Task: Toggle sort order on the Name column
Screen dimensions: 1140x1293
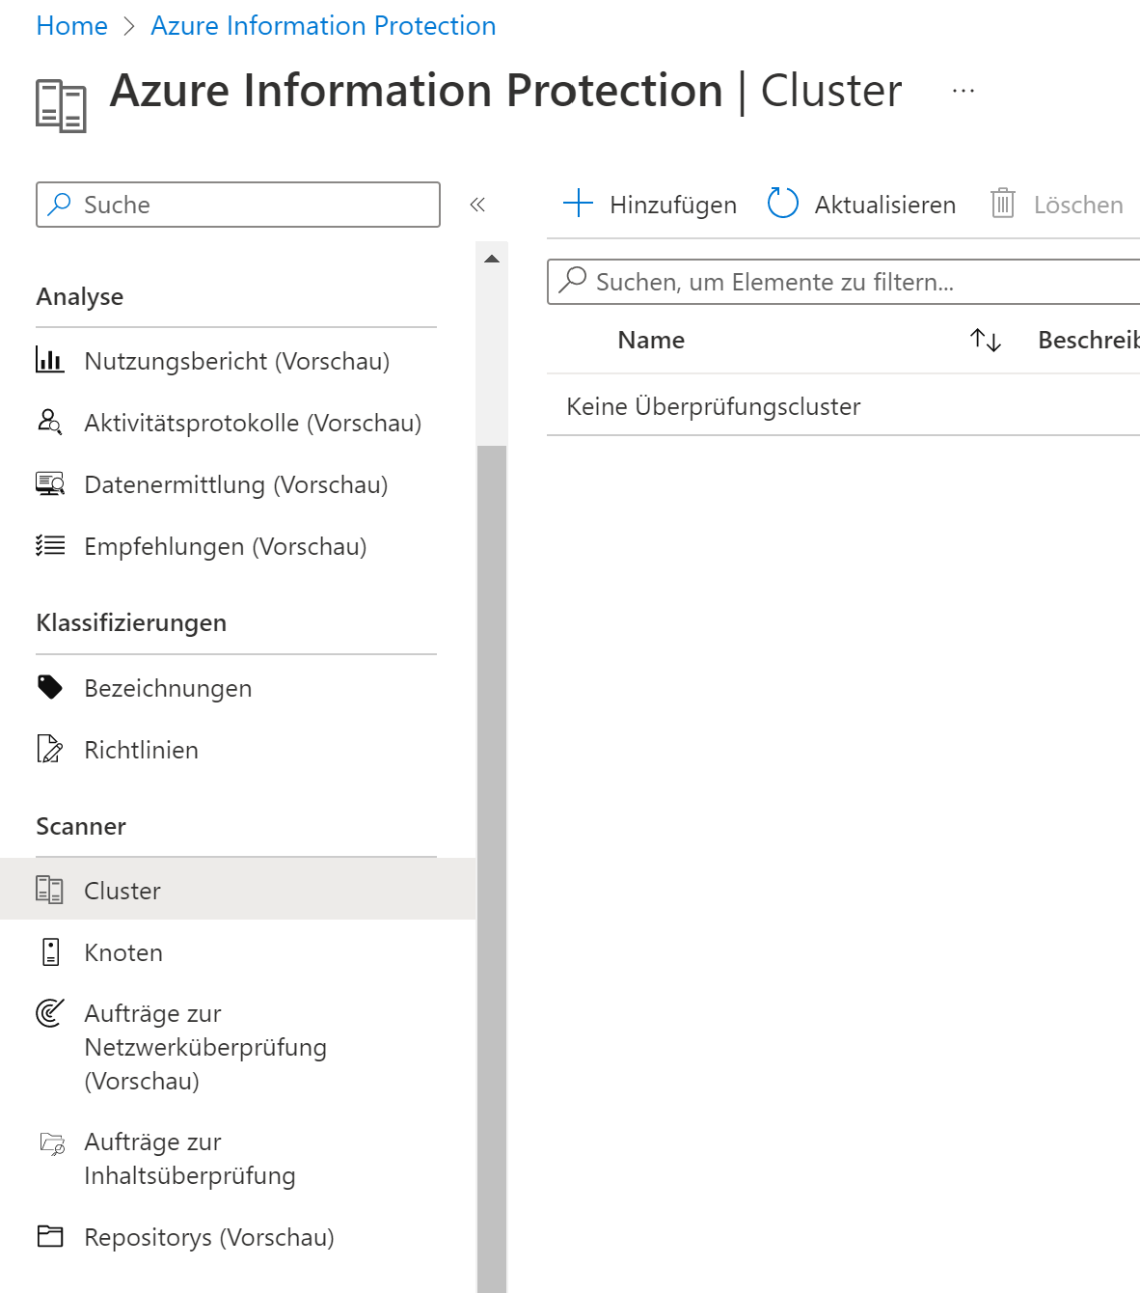Action: coord(984,340)
